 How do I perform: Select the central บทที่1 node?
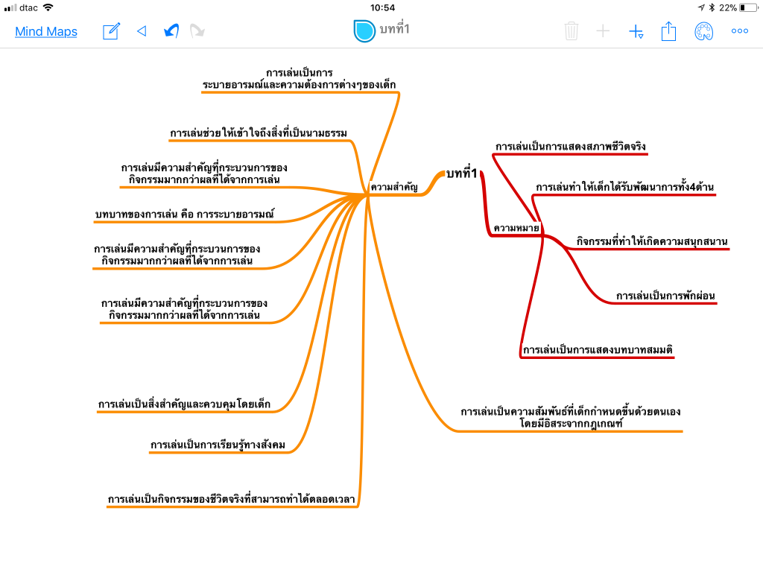pos(461,174)
